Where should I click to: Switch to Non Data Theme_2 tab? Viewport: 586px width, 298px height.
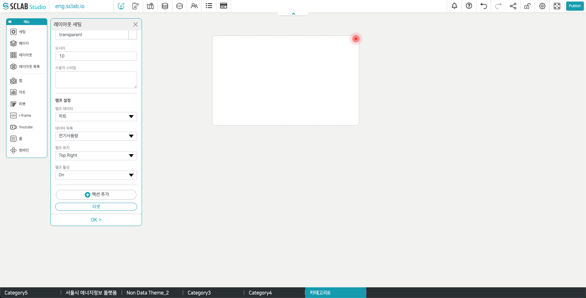[152, 293]
